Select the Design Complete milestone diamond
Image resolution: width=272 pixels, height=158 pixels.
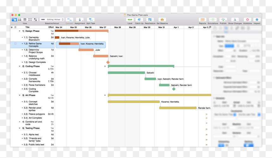(108, 62)
